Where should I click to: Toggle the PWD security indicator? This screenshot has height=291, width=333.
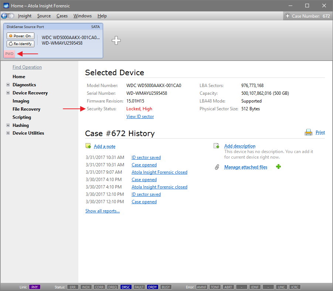tap(9, 54)
